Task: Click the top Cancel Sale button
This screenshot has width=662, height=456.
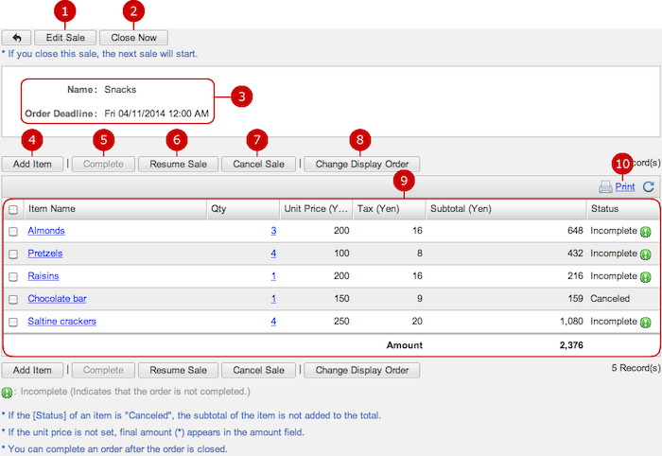Action: coord(258,165)
